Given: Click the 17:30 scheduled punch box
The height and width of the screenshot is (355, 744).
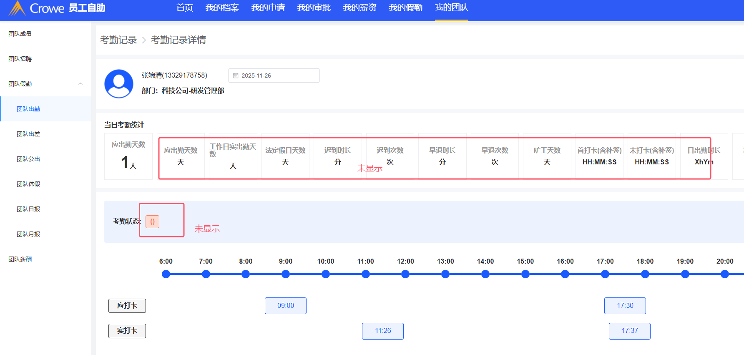Looking at the screenshot, I should tap(625, 306).
